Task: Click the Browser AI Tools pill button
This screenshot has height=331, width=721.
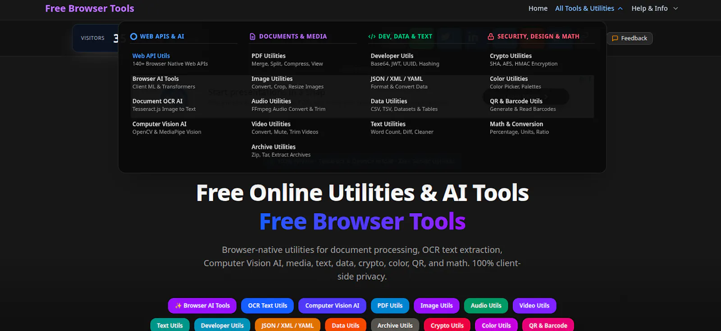Action: (x=202, y=306)
